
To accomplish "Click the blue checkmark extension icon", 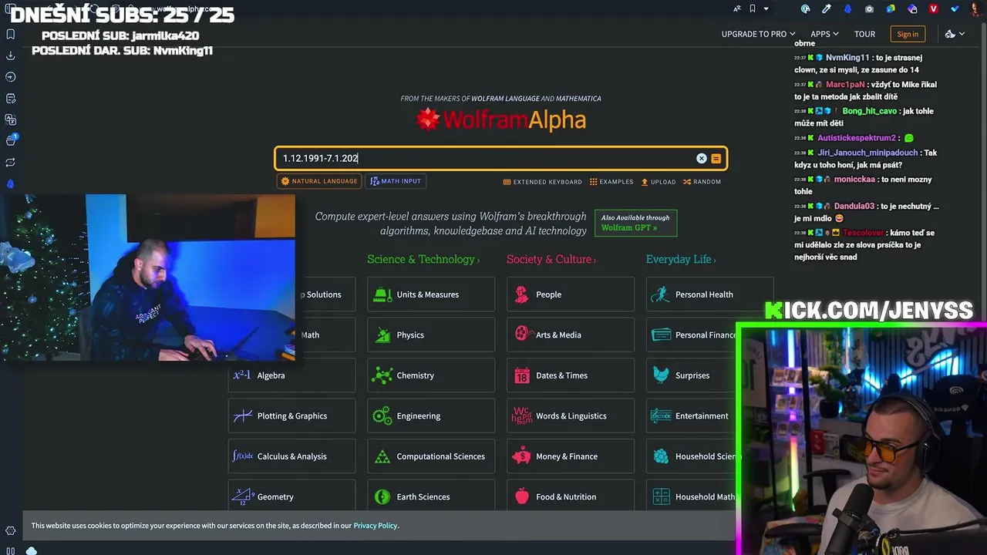I will click(x=955, y=8).
